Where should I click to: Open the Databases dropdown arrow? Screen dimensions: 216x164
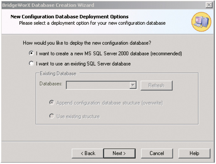[x=133, y=85]
